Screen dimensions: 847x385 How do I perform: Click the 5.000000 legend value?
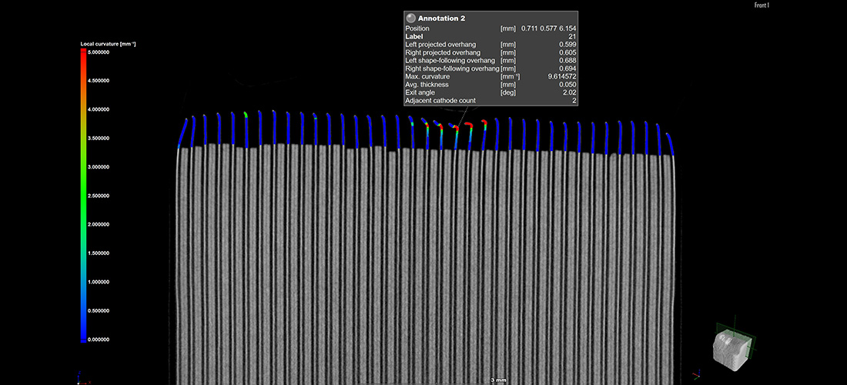[99, 52]
